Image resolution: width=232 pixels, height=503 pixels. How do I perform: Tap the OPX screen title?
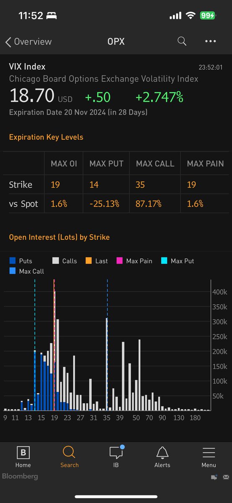click(116, 41)
